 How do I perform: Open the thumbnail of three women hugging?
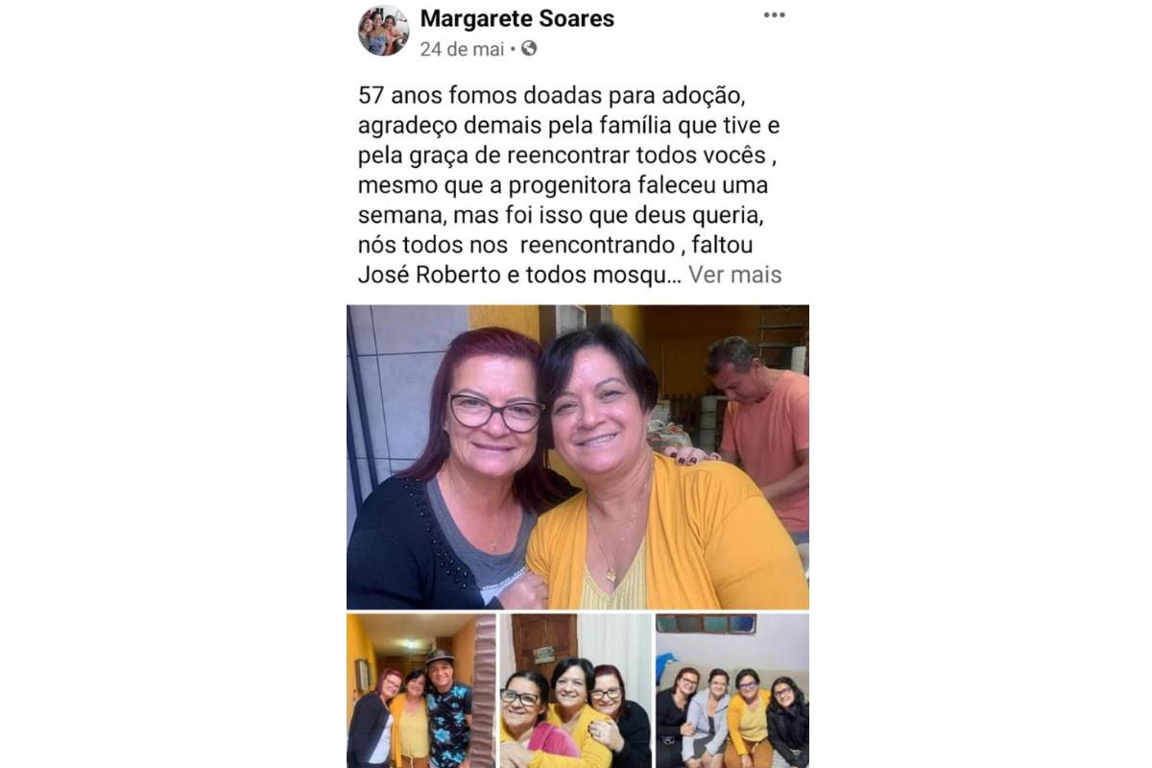click(x=576, y=690)
